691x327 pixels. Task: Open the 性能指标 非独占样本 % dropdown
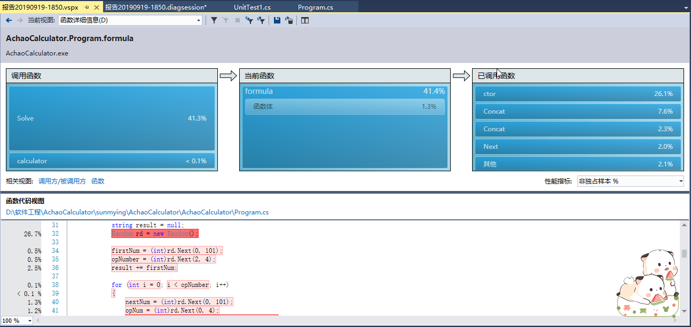coord(630,181)
